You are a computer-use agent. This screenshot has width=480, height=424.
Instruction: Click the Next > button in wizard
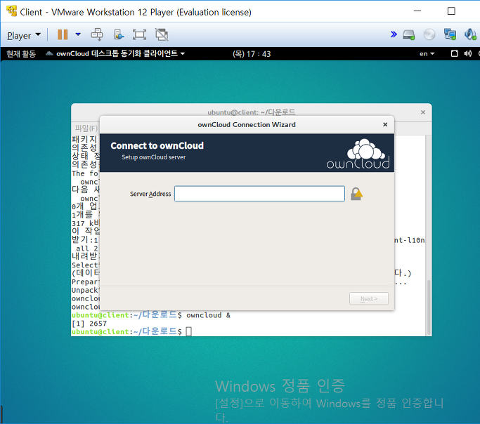pos(369,298)
